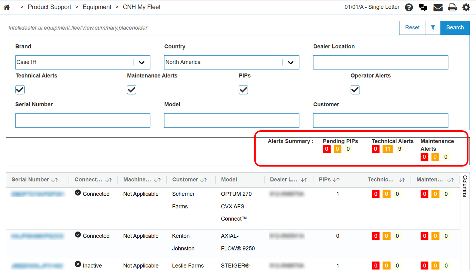Go to Equipment breadcrumb item

[x=97, y=7]
